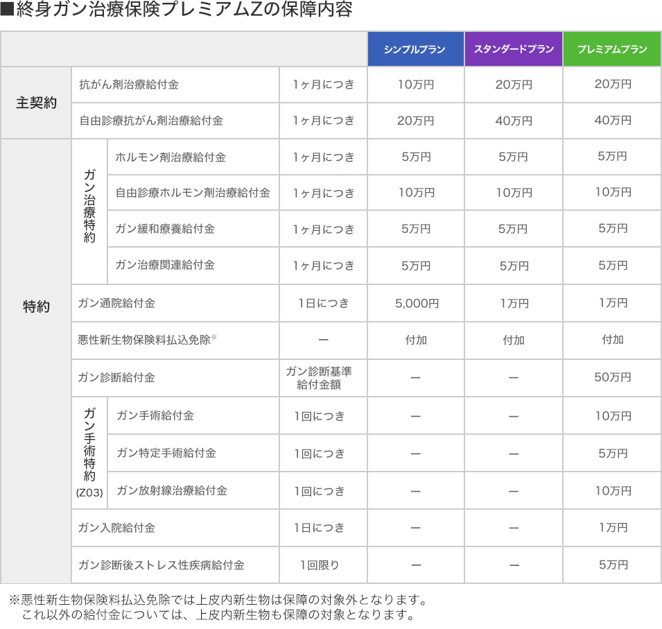The height and width of the screenshot is (629, 662).
Task: Click the heading 終身ガン治療保険プレミアムZの保障内容
Action: (x=177, y=9)
